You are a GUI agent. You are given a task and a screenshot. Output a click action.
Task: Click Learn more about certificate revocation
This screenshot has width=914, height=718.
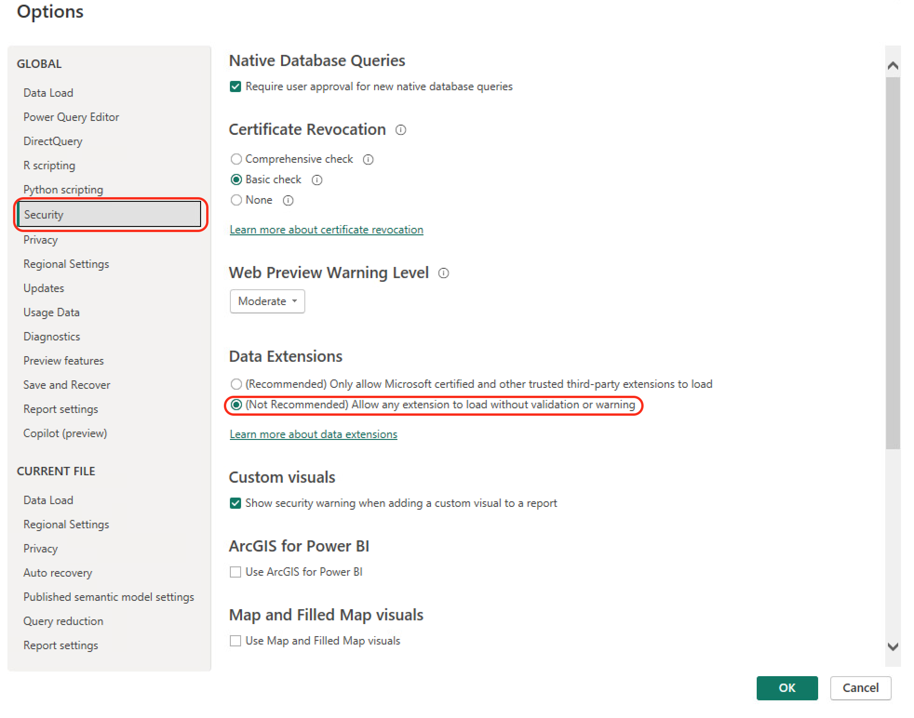click(326, 229)
